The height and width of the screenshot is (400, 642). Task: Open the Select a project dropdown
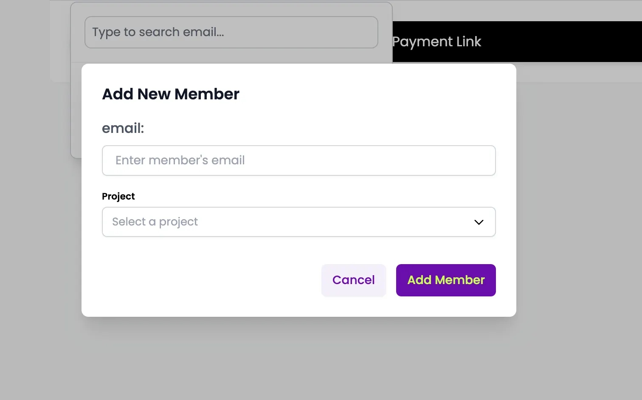298,222
